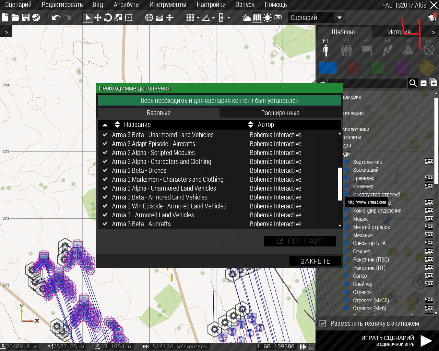Switch to the Расширенные tab
This screenshot has height=351, width=439.
(x=280, y=113)
